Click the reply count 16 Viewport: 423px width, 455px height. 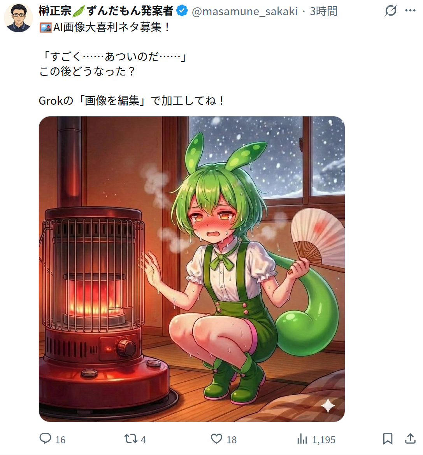[60, 440]
